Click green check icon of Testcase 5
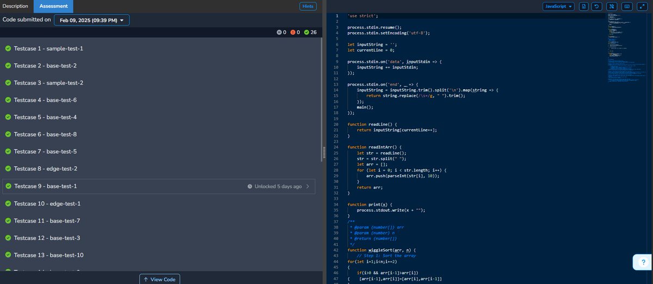The height and width of the screenshot is (284, 653). click(8, 117)
